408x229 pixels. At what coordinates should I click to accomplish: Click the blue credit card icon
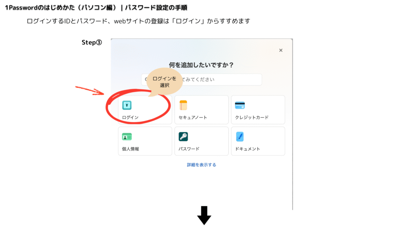(239, 105)
